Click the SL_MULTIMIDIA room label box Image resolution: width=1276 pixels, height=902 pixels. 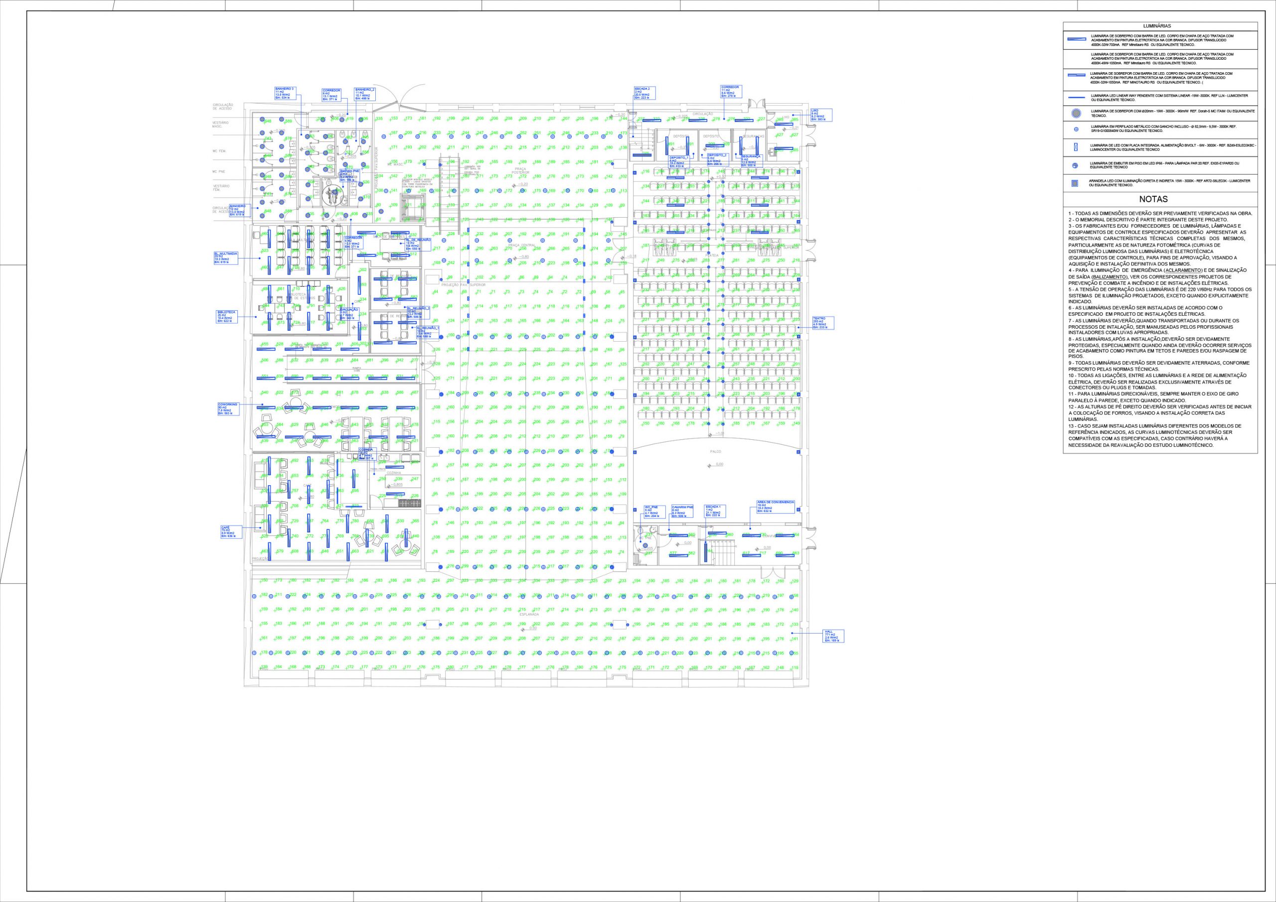click(x=226, y=258)
